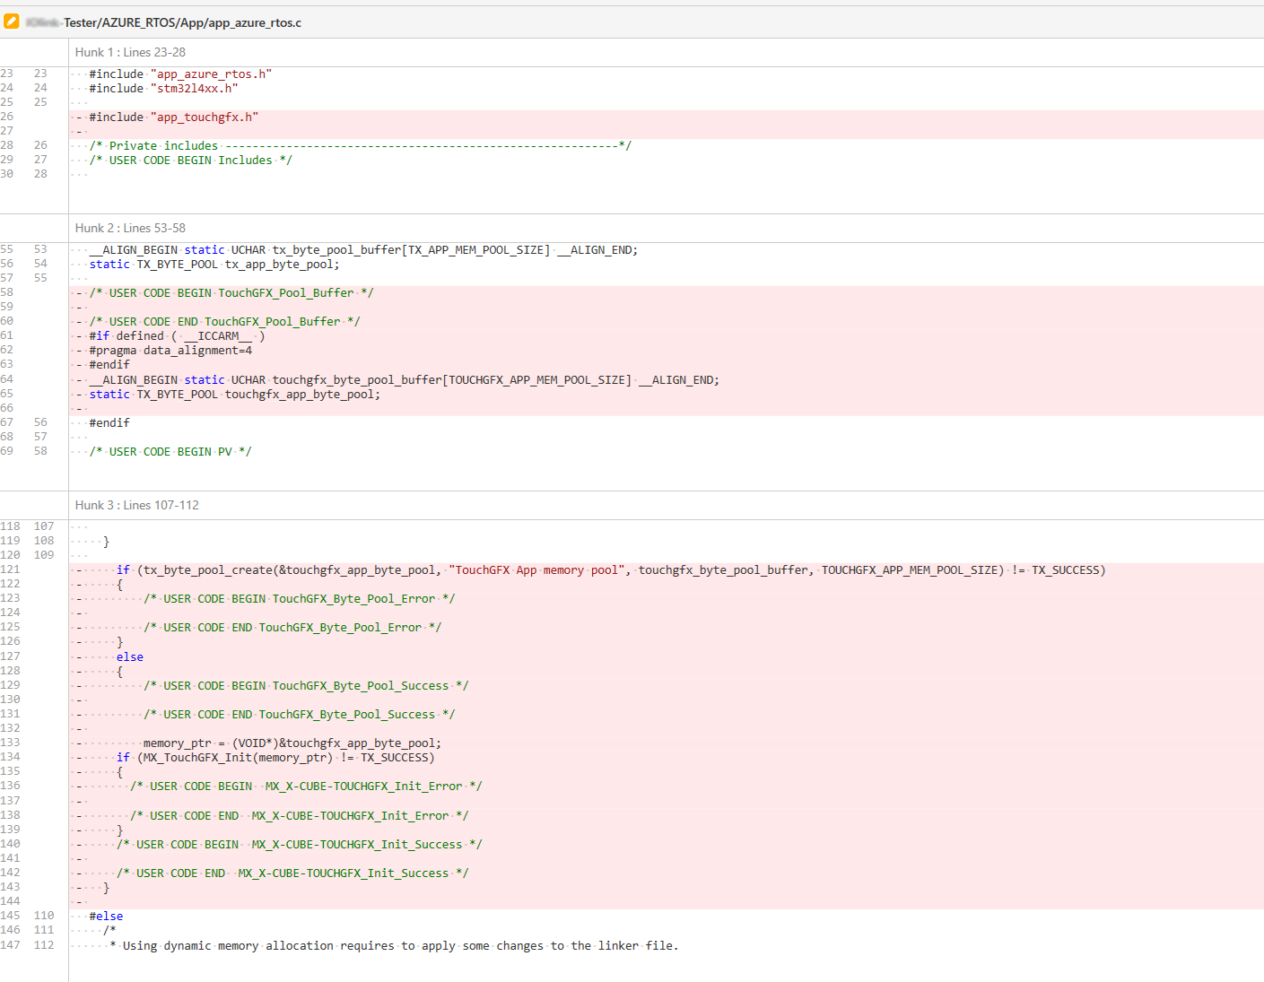Screen dimensions: 1264x982
Task: Click the Hunk 1 Lines 23-28 header
Action: (130, 52)
